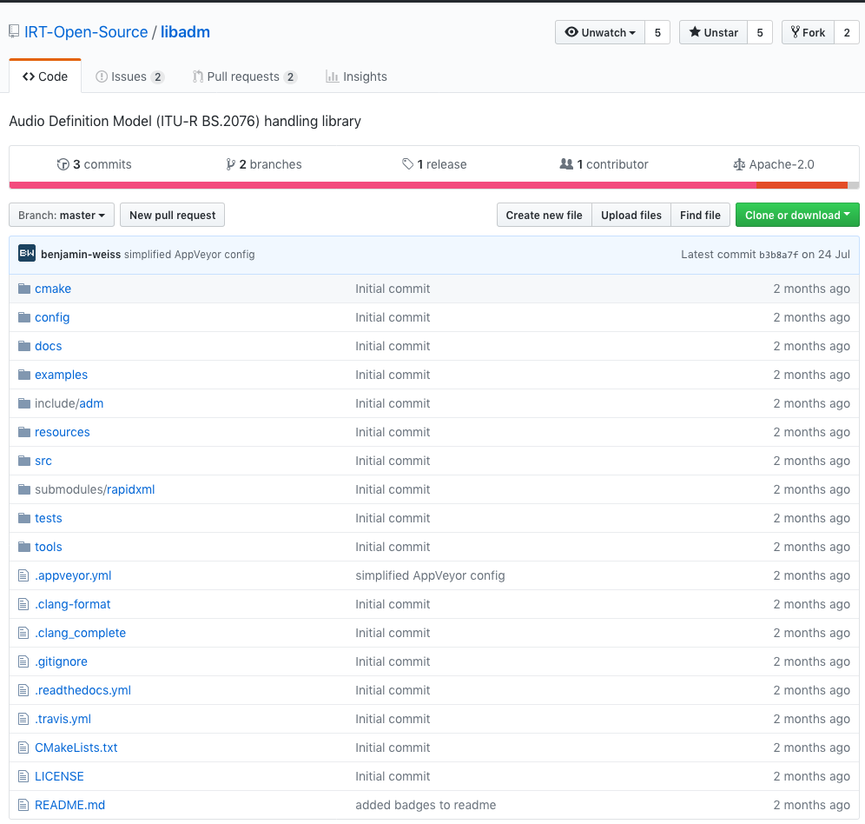
Task: Click the folder icon beside submodules/rapidxml
Action: pos(23,489)
